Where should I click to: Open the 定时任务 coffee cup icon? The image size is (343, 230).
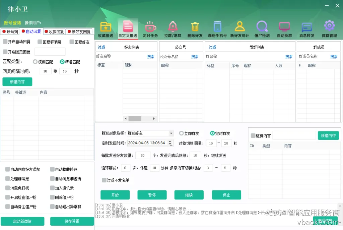click(150, 30)
